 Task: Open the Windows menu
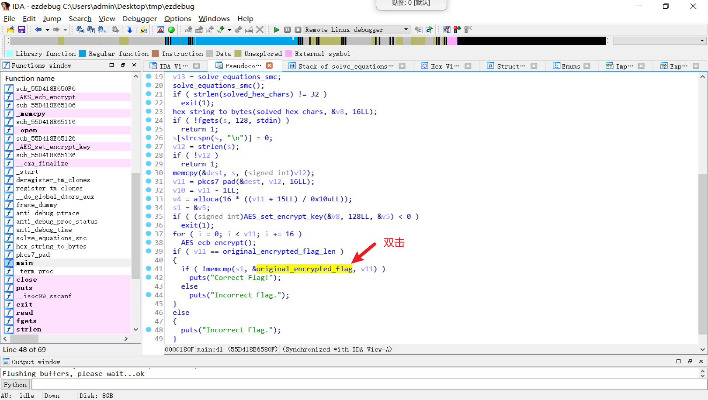214,18
